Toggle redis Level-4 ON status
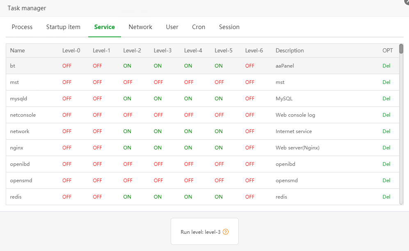Image resolution: width=409 pixels, height=251 pixels. click(188, 197)
